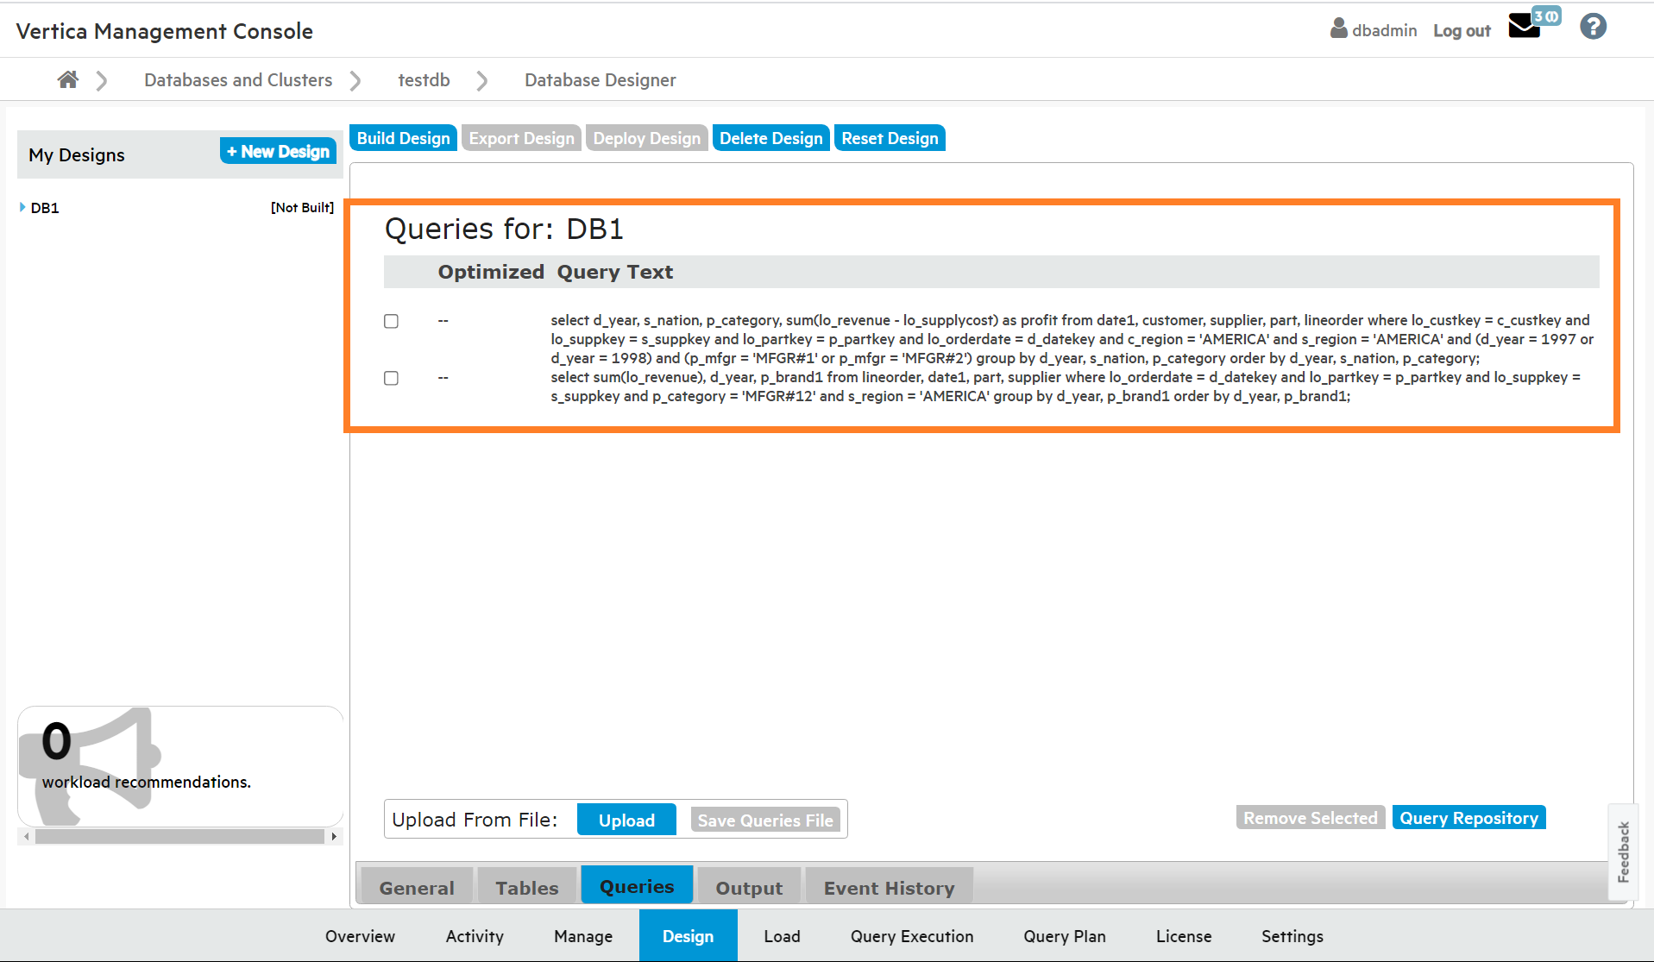
Task: Click the home icon in breadcrumb
Action: click(x=67, y=80)
